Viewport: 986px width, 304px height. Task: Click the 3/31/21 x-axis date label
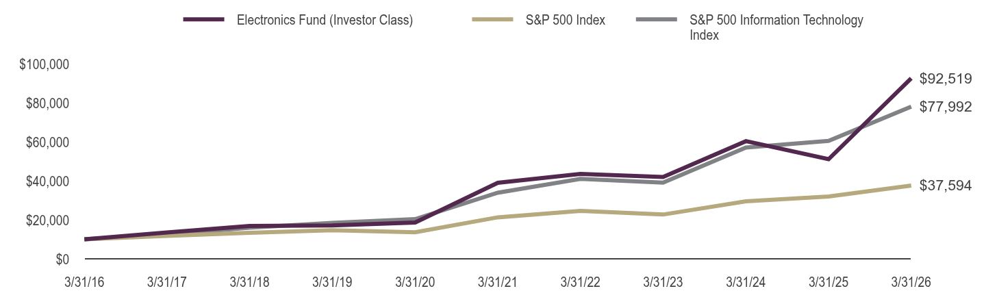(498, 282)
